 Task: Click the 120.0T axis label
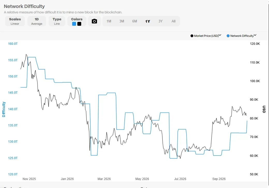tap(13, 174)
